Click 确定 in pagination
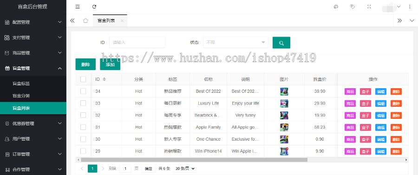 148,169
